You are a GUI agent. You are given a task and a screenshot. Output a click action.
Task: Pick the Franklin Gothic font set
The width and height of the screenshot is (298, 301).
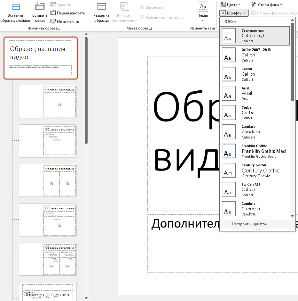255,151
